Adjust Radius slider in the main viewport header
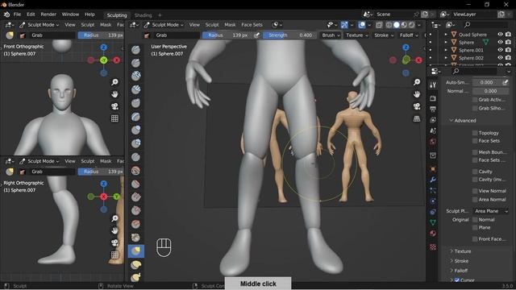 pyautogui.click(x=227, y=35)
